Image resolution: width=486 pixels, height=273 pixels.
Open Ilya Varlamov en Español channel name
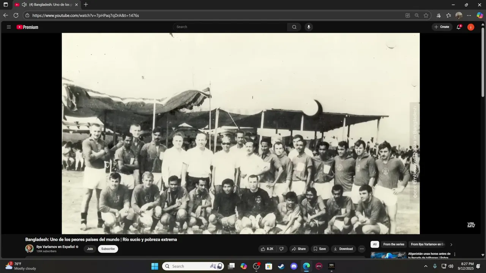[55, 247]
